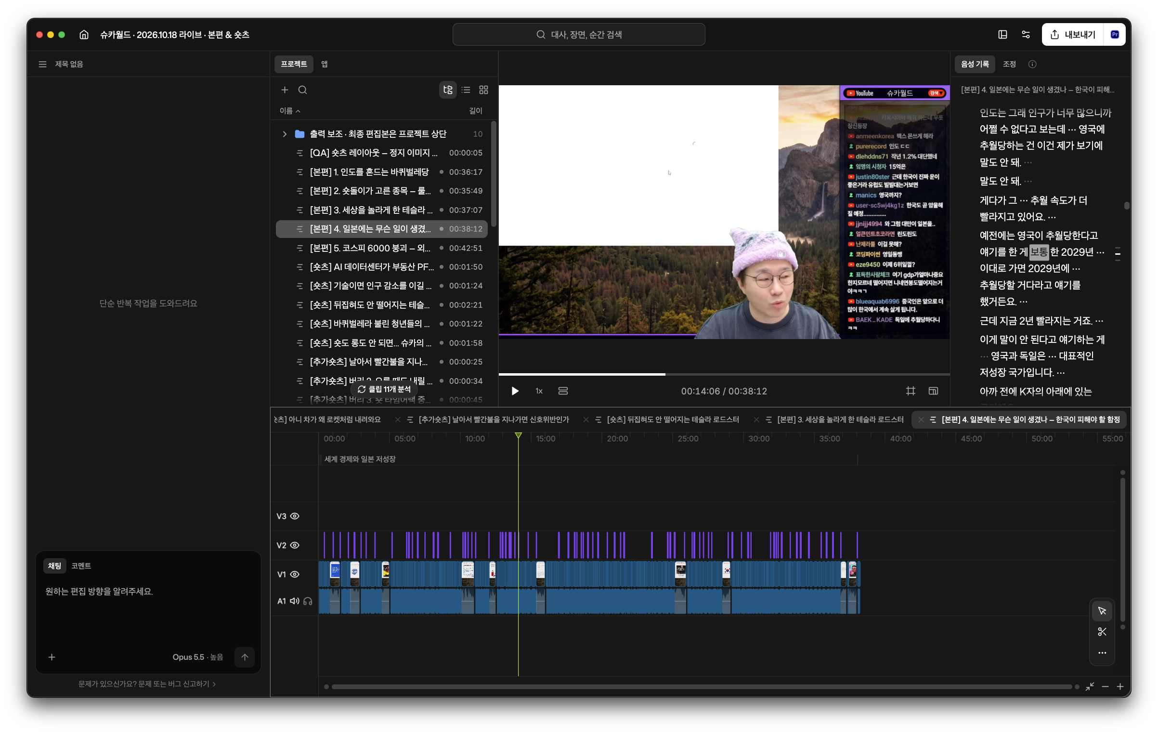This screenshot has width=1158, height=733.
Task: Switch to the 코멘트 tab
Action: pos(81,565)
